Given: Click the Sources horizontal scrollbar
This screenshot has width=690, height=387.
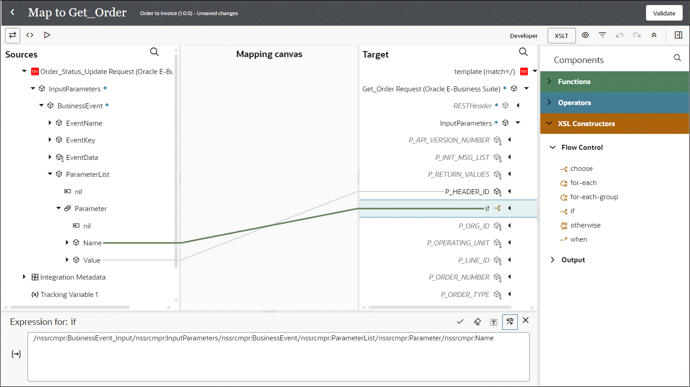Looking at the screenshot, I should 70,307.
